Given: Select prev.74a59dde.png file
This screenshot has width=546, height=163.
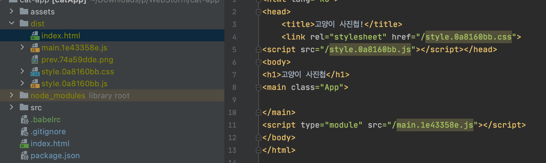Looking at the screenshot, I should tap(77, 60).
